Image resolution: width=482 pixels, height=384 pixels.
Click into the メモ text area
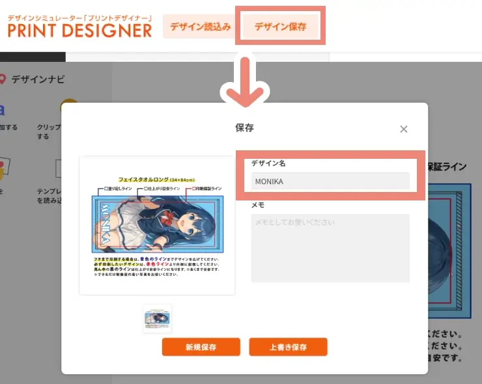tap(330, 248)
